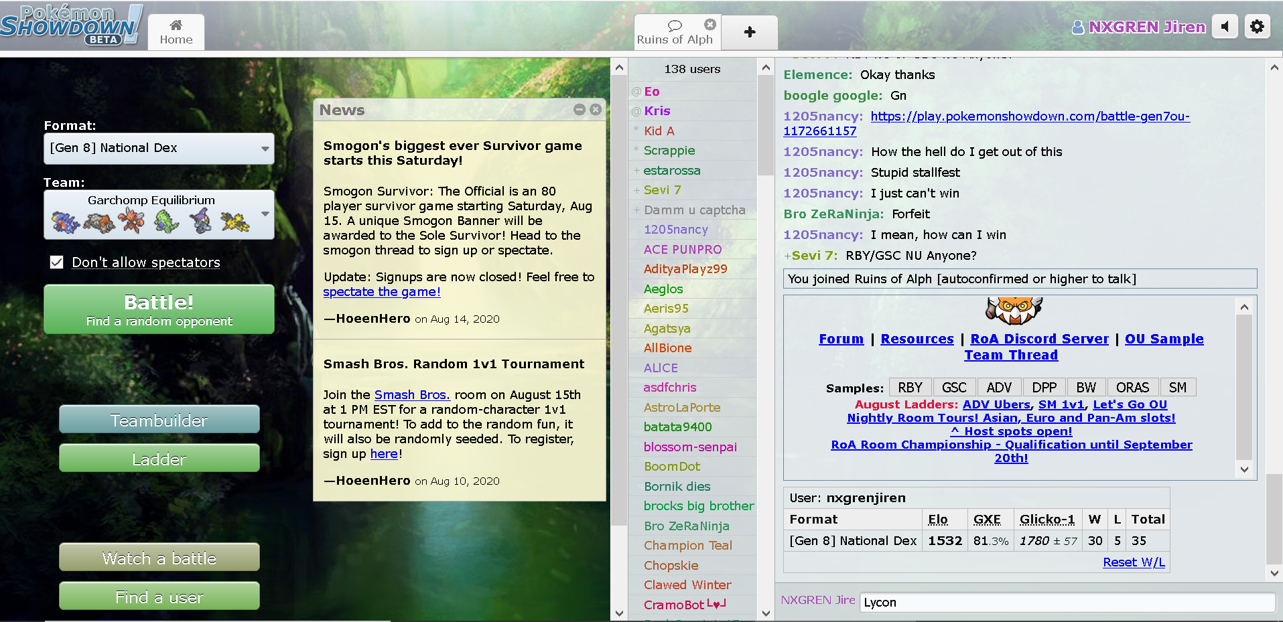Select the ADV samples button
Viewport: 1283px width, 622px height.
pyautogui.click(x=998, y=388)
